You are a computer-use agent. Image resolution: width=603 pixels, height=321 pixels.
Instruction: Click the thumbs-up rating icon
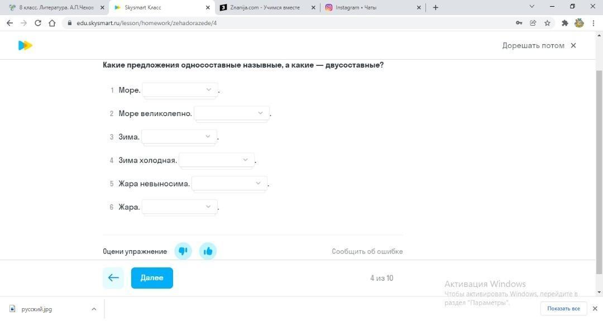click(208, 251)
